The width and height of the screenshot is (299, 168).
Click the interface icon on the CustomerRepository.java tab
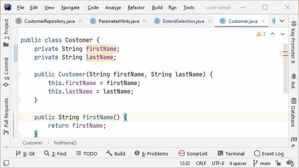19,21
